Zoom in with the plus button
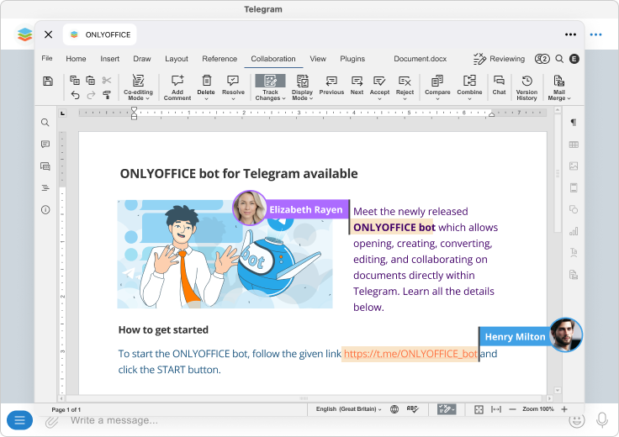This screenshot has height=437, width=619. coord(564,409)
